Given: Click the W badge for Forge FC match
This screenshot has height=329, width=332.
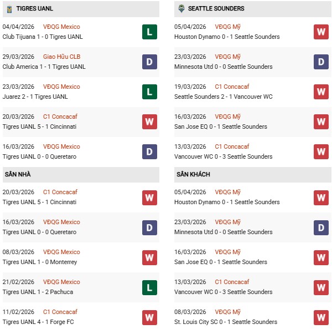Looking at the screenshot, I should (149, 317).
